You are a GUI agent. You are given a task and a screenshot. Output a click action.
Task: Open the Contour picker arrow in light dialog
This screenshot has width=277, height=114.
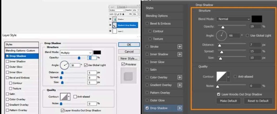[69, 97]
